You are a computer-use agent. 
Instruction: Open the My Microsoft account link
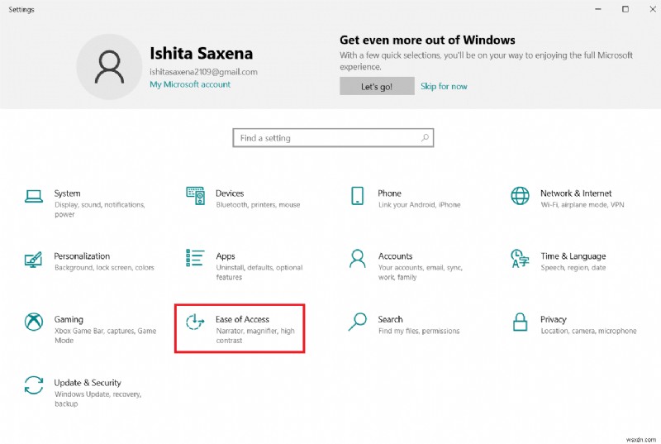[x=190, y=84]
